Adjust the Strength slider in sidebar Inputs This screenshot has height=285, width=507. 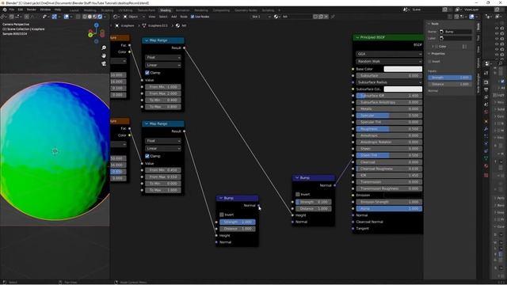449,78
